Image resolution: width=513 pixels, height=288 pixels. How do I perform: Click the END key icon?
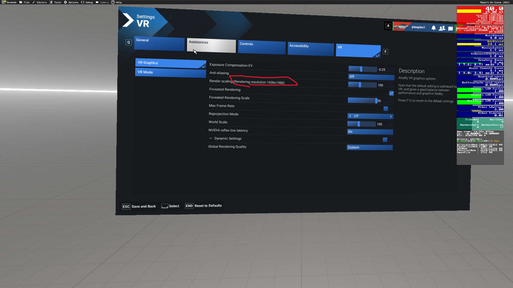[x=189, y=206]
